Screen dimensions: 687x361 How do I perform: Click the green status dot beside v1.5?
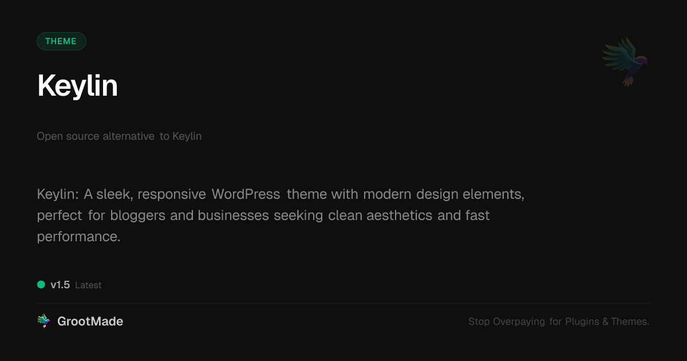41,284
